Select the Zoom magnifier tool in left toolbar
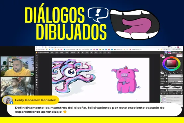184x123 pixels. (x=36, y=90)
